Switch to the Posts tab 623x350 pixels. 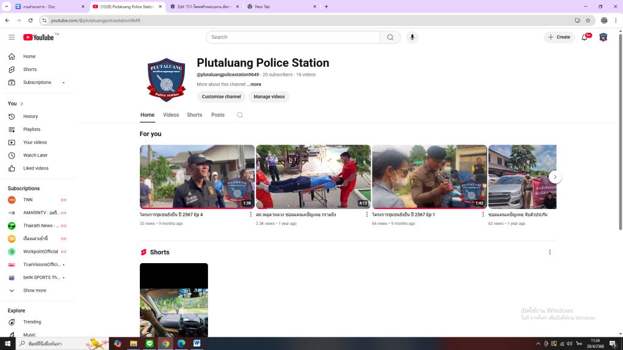(x=218, y=115)
